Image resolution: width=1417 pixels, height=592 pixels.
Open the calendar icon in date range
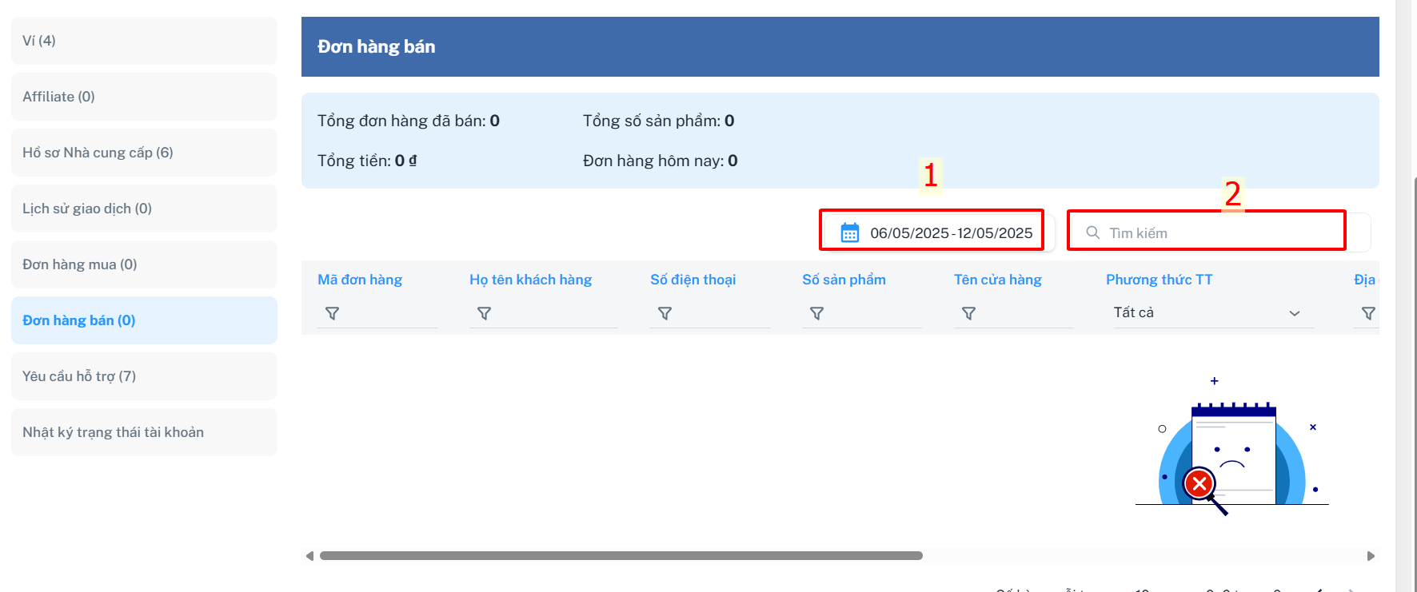[x=850, y=232]
